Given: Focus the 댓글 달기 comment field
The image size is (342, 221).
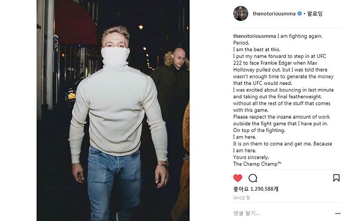Looking at the screenshot, I should [x=283, y=213].
